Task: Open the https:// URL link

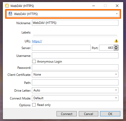Action: 37,41
